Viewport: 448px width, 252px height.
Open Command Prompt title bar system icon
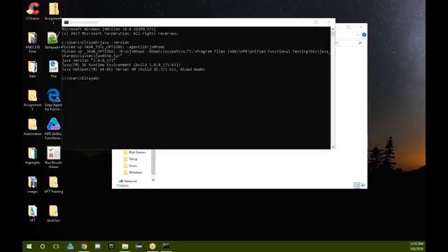pos(66,22)
